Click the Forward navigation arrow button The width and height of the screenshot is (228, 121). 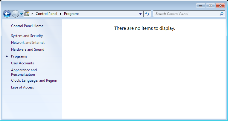click(x=15, y=14)
